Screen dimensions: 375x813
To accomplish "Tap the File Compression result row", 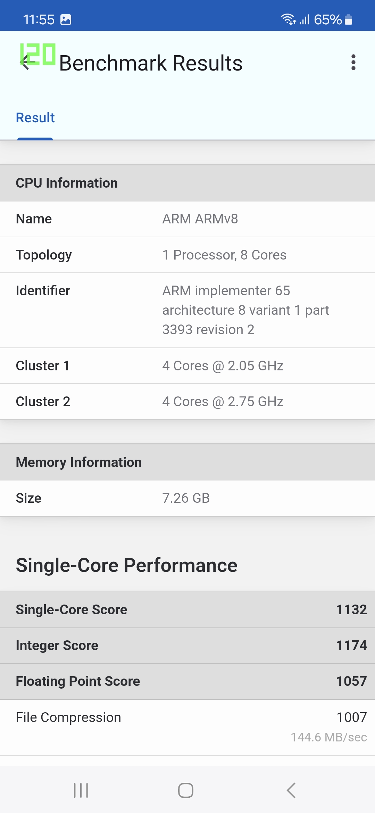I will coord(187,726).
